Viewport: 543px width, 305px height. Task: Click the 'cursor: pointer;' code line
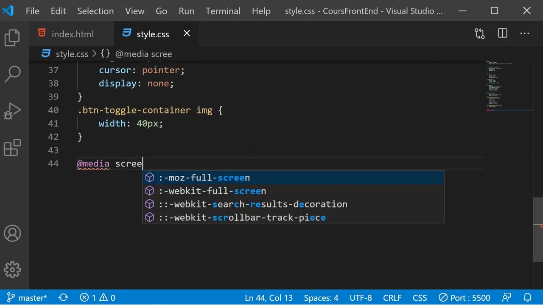coord(142,70)
